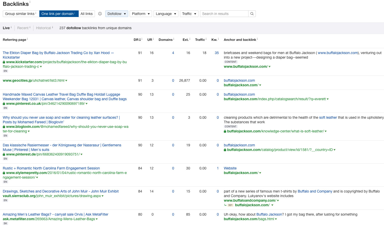Click the info icon next to the Historical tab

[53, 27]
